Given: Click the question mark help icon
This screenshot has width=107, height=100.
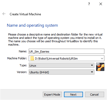Looking at the screenshot, I should [89, 4].
